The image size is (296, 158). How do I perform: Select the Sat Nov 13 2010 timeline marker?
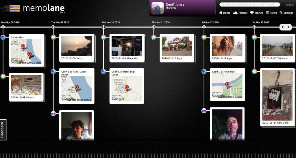[x=254, y=27]
